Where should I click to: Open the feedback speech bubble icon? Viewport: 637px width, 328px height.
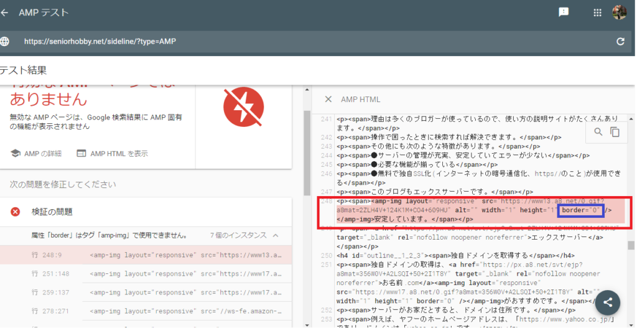pos(564,12)
